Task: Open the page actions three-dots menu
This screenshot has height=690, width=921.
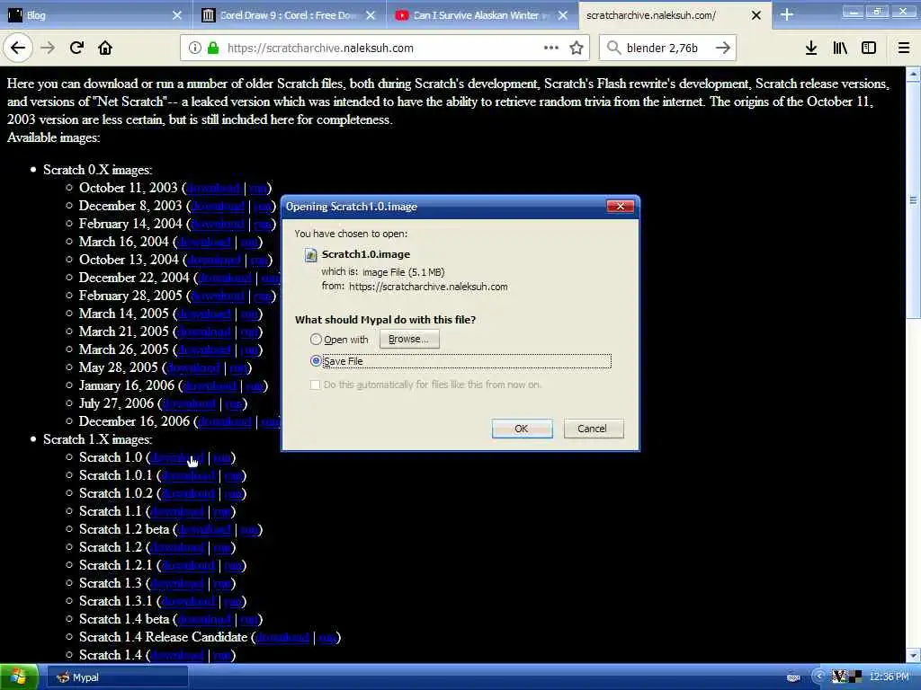Action: [x=551, y=48]
